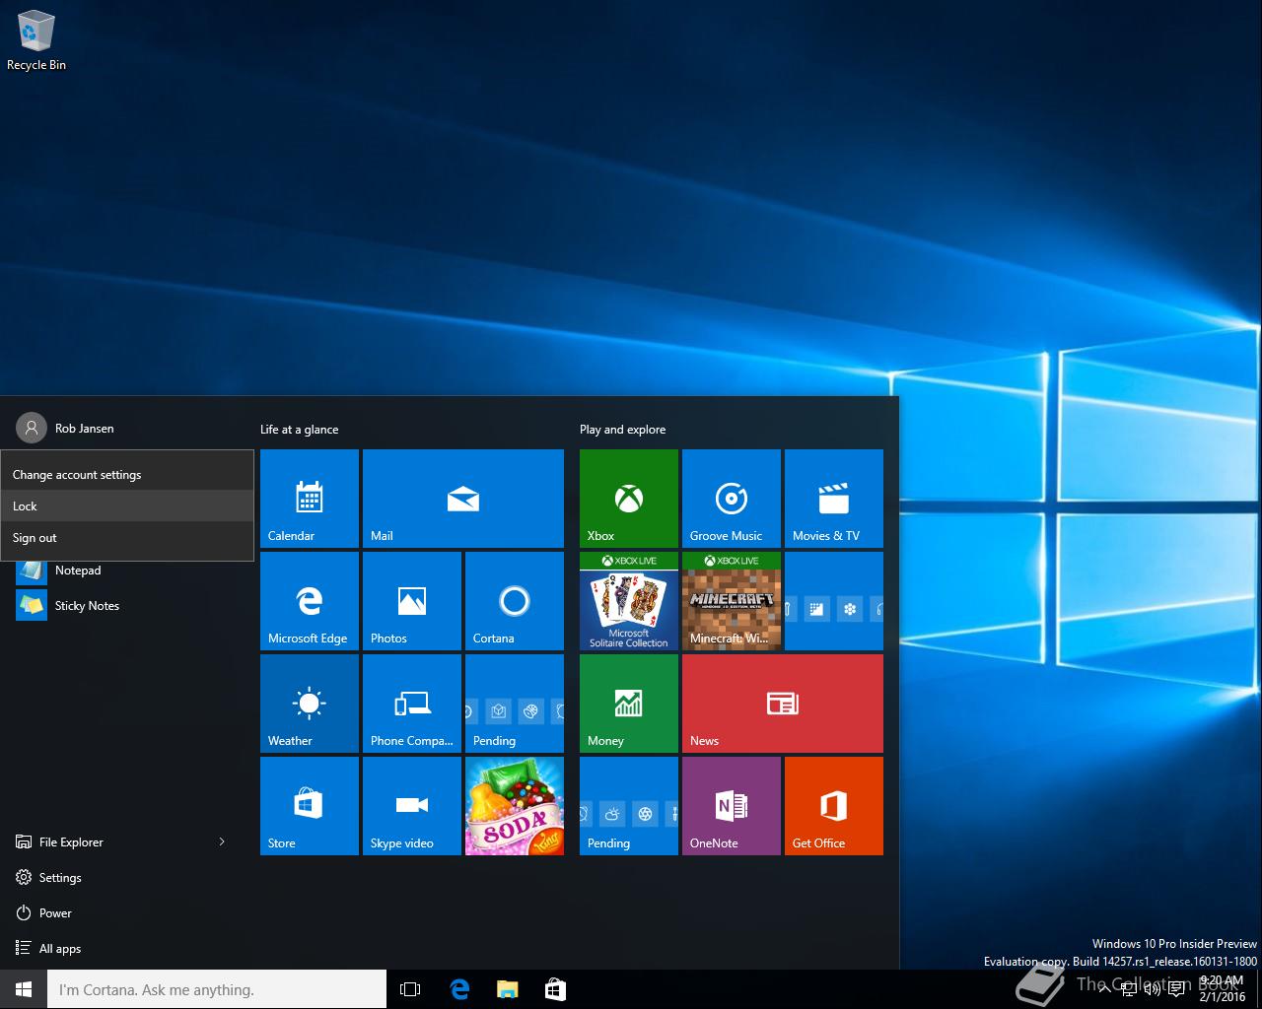The image size is (1262, 1009).
Task: Launch the Xbox tile
Action: click(629, 499)
